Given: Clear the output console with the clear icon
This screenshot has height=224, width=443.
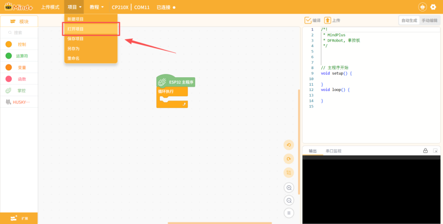Looking at the screenshot, I should [435, 151].
